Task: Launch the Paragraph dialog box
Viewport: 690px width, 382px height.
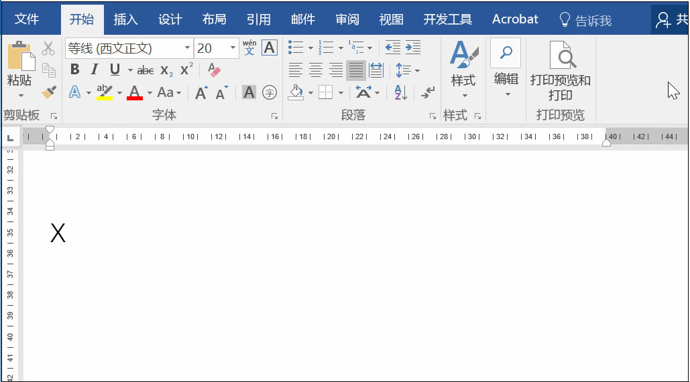Action: [x=433, y=116]
